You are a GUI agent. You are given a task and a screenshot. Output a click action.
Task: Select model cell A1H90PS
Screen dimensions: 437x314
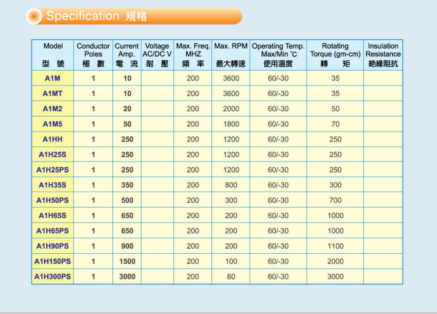click(x=53, y=246)
